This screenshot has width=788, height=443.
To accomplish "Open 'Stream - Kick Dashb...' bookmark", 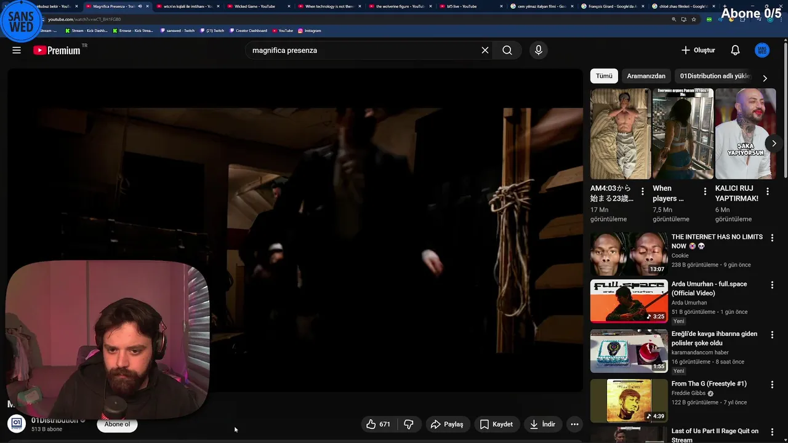I will pyautogui.click(x=86, y=30).
